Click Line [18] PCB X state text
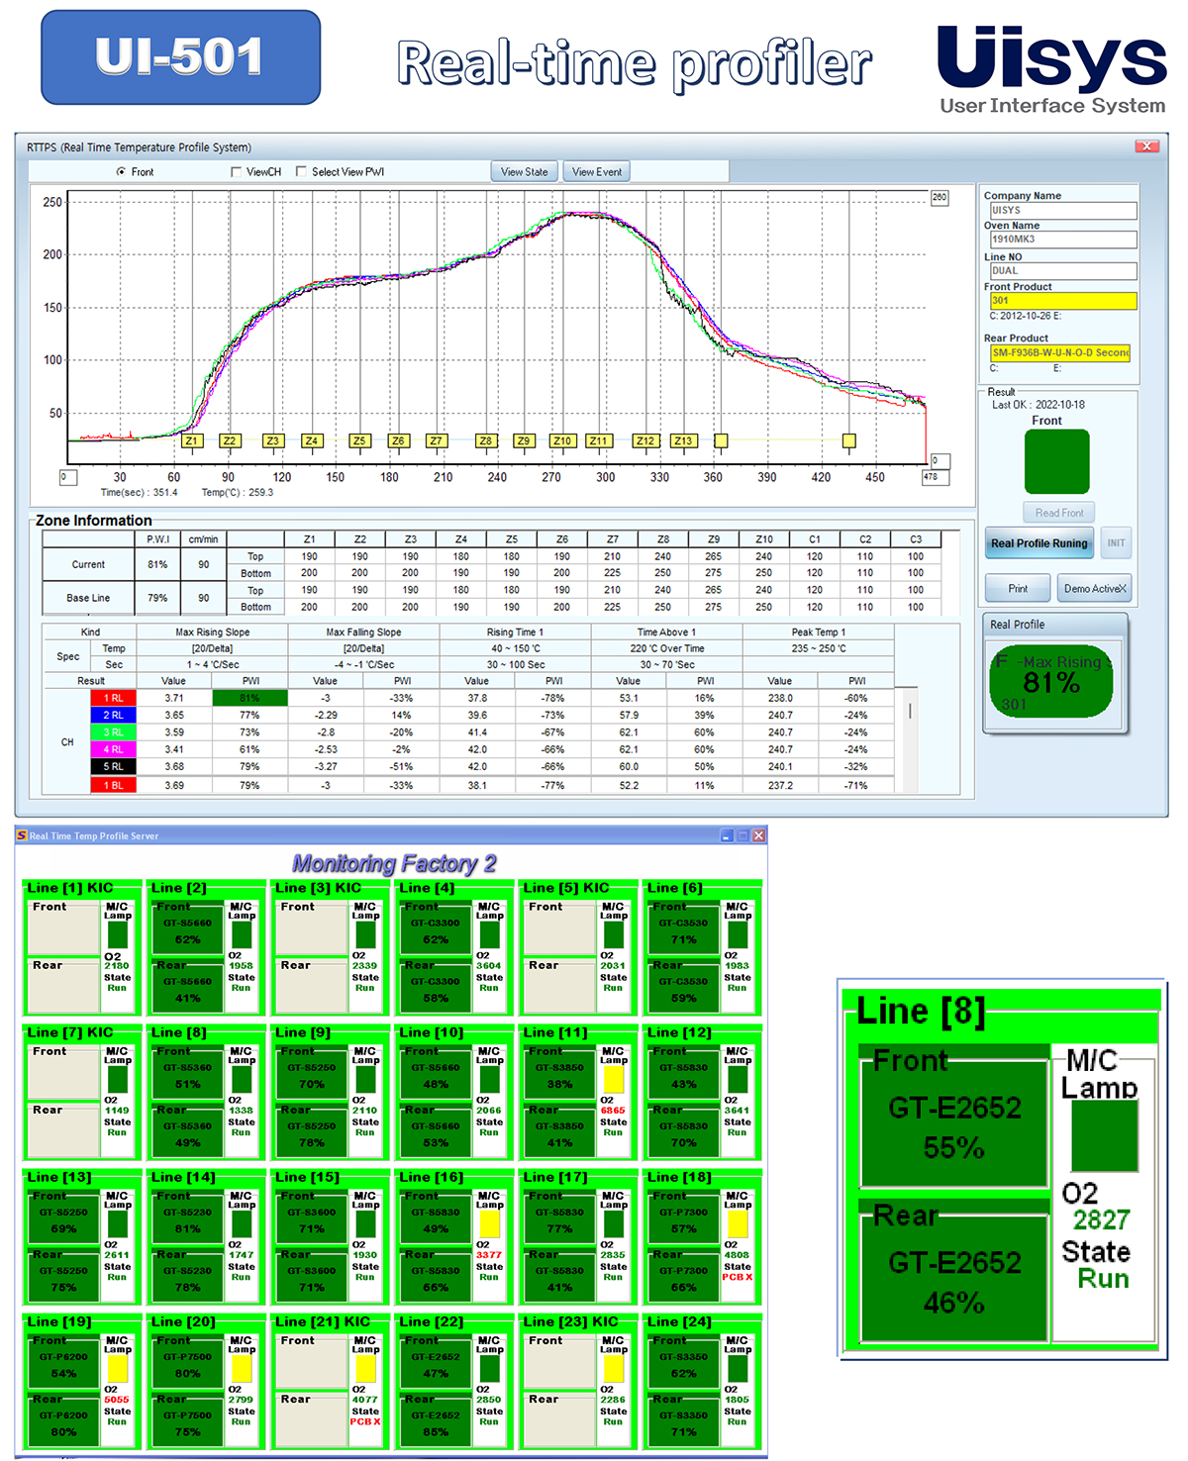The width and height of the screenshot is (1188, 1461). coord(738,1277)
